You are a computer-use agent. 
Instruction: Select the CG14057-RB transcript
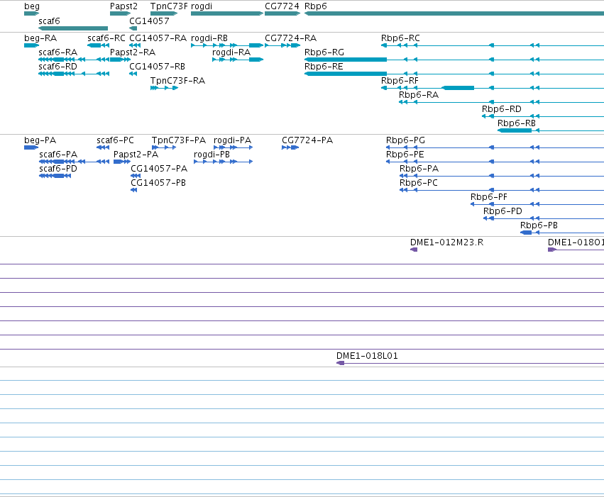pyautogui.click(x=133, y=74)
